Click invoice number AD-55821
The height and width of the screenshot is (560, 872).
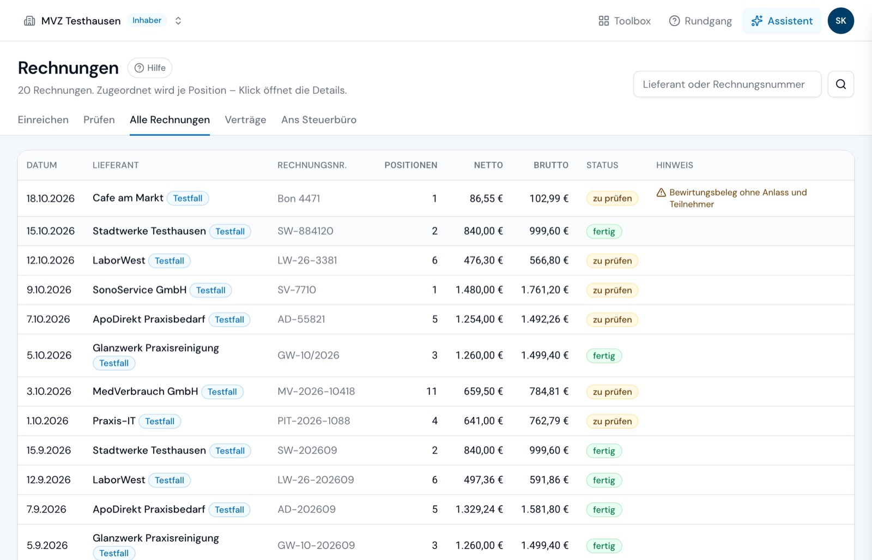click(301, 320)
